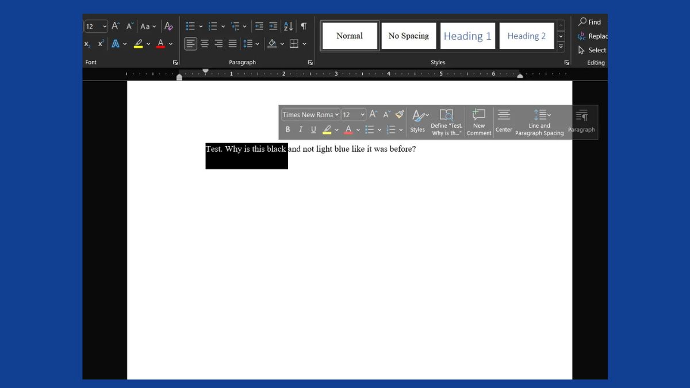Click the Clear All Formatting icon in ribbon
690x388 pixels.
pyautogui.click(x=168, y=26)
